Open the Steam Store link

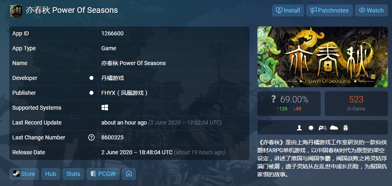click(x=24, y=174)
